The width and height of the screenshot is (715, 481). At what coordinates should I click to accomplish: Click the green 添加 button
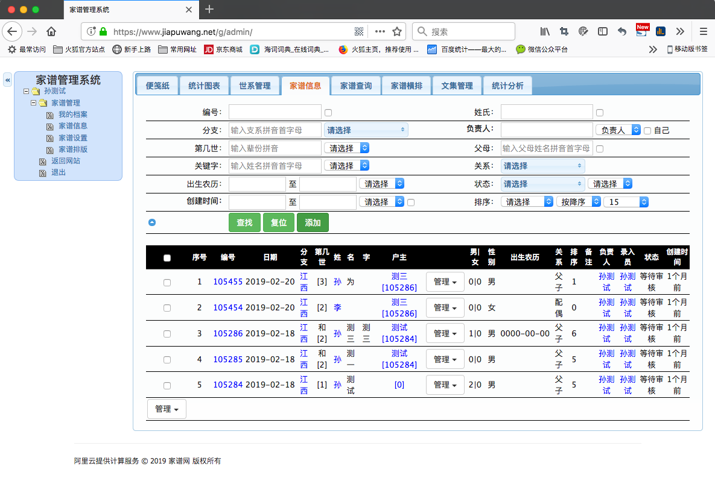(x=313, y=222)
